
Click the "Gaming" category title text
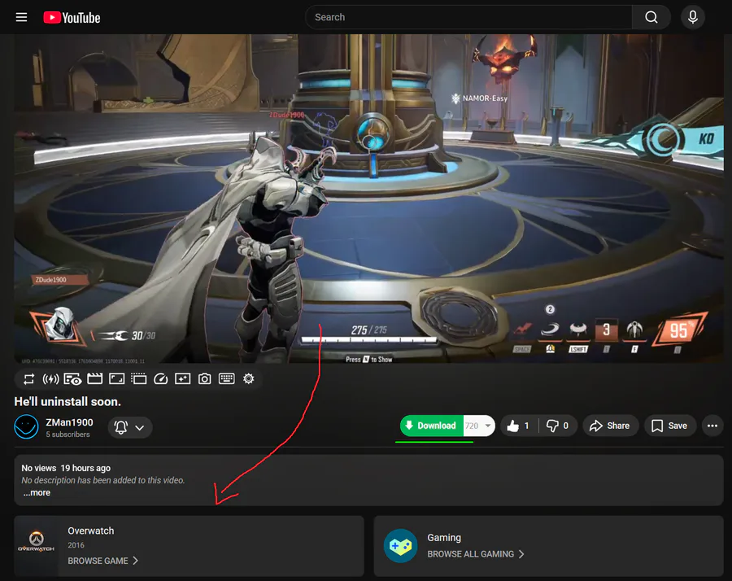pos(444,538)
